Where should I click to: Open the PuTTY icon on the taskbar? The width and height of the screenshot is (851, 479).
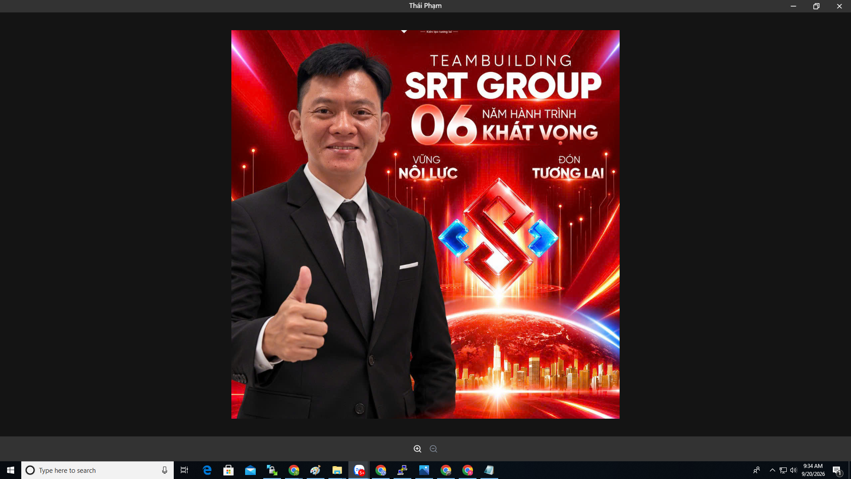(x=402, y=470)
